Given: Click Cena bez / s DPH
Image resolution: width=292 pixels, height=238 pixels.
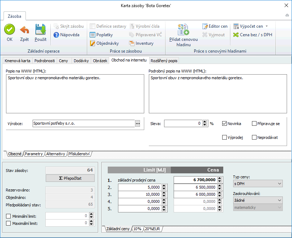Looking at the screenshot, I should [253, 35].
